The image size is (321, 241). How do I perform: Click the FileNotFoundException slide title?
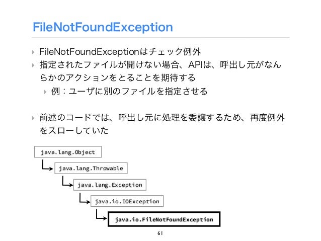tap(103, 28)
